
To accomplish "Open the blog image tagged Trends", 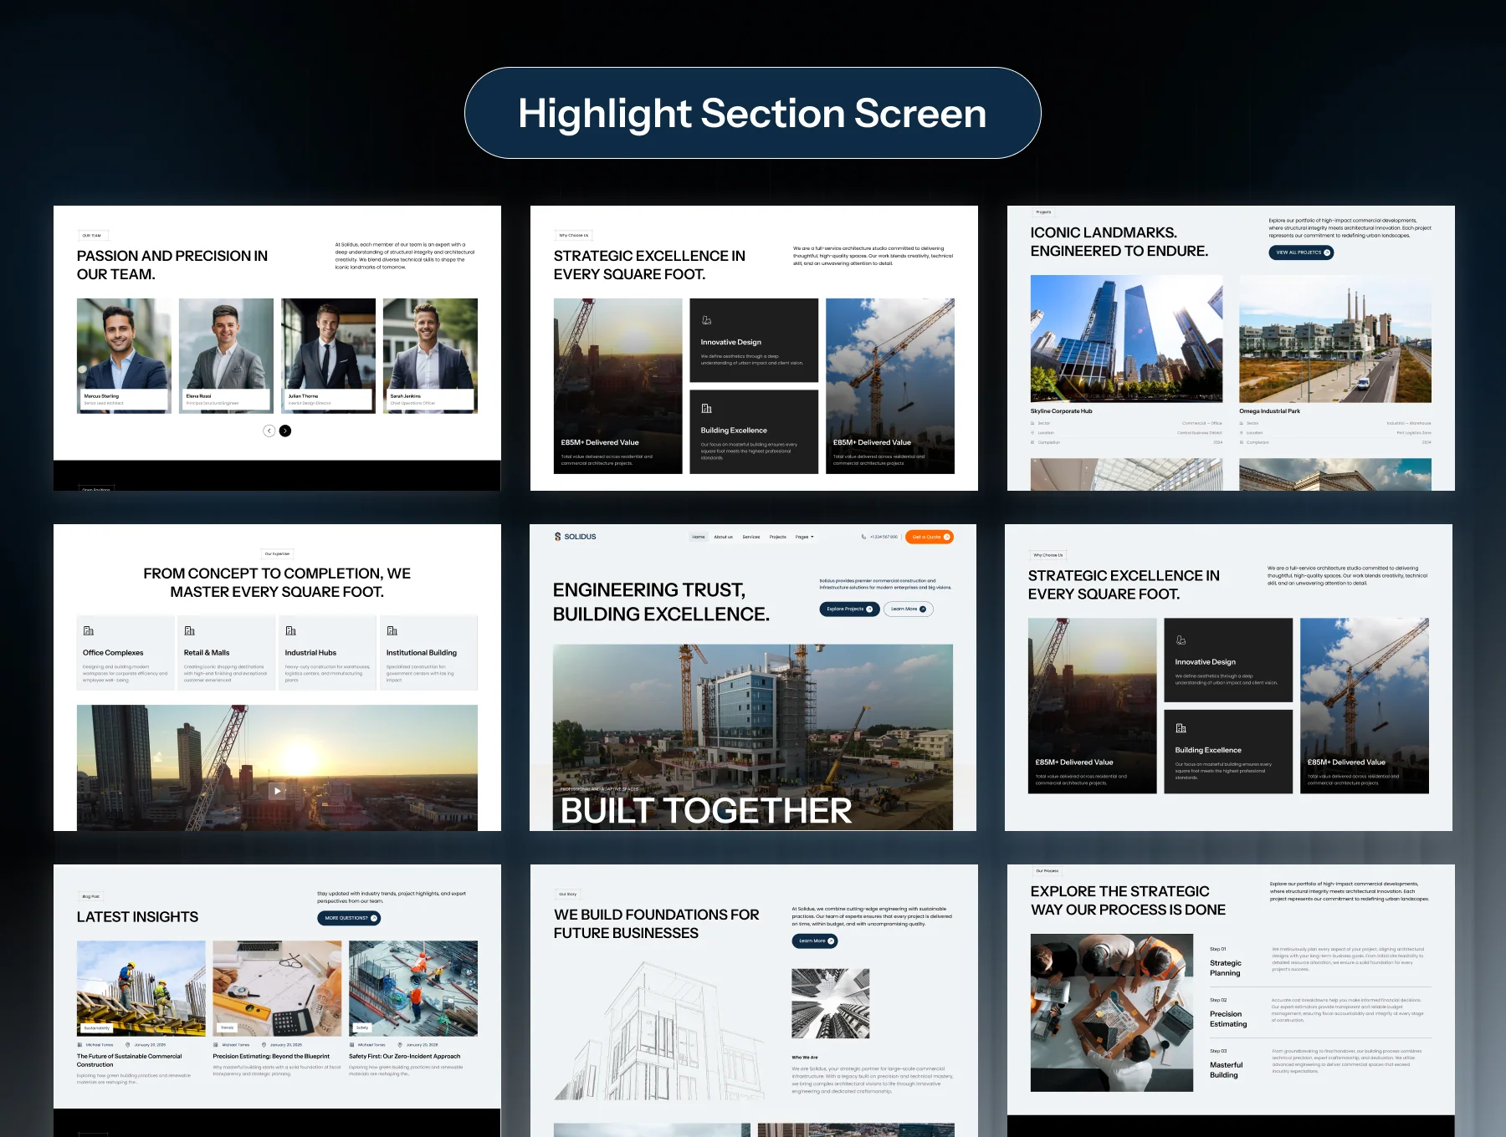I will tap(277, 988).
